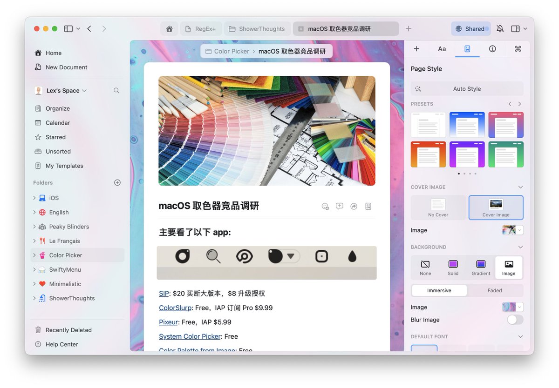Open the home tab icon
The height and width of the screenshot is (388, 559).
tap(170, 29)
